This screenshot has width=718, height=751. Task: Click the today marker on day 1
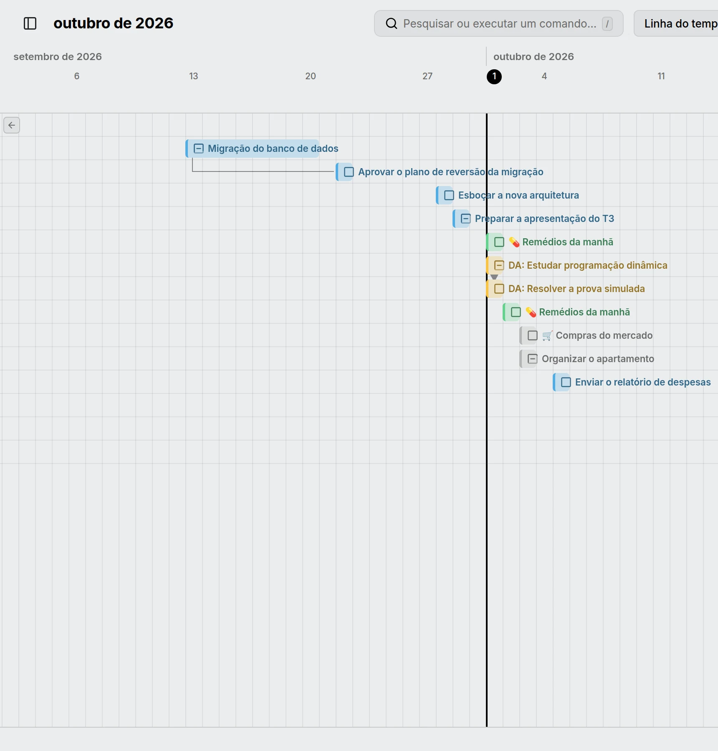[494, 77]
